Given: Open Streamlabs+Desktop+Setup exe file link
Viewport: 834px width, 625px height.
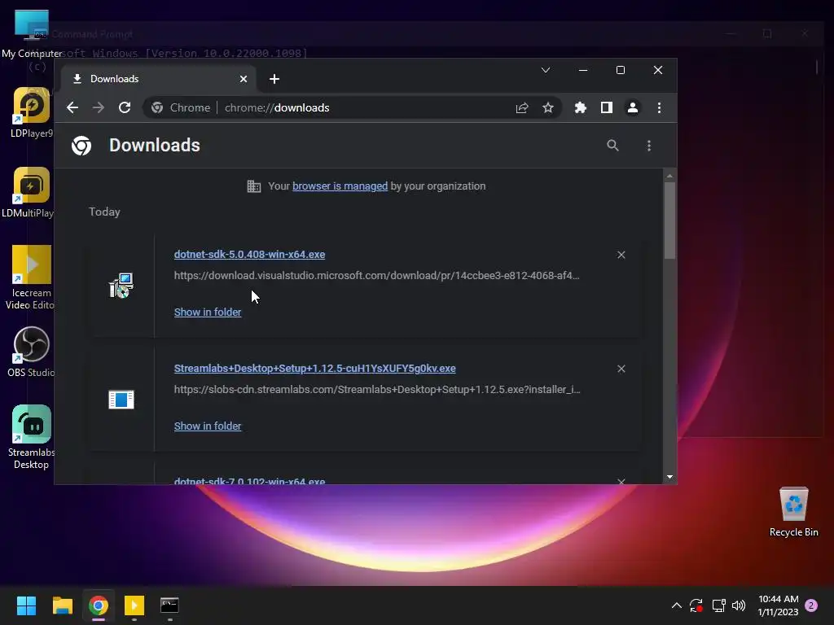Looking at the screenshot, I should pos(315,369).
